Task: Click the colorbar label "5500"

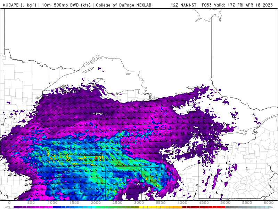Action: point(247,203)
